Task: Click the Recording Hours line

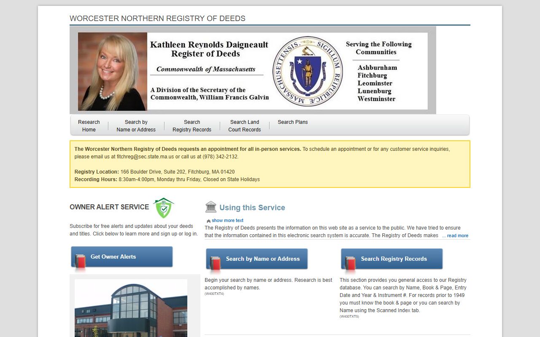Action: click(x=167, y=179)
